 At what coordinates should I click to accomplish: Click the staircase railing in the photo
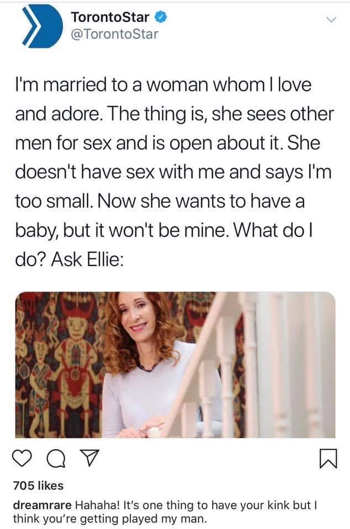[x=250, y=365]
